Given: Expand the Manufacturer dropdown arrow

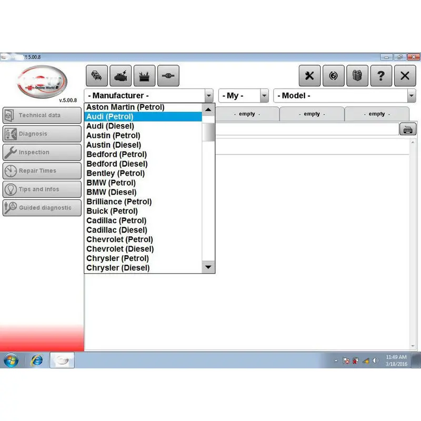Looking at the screenshot, I should tap(209, 96).
